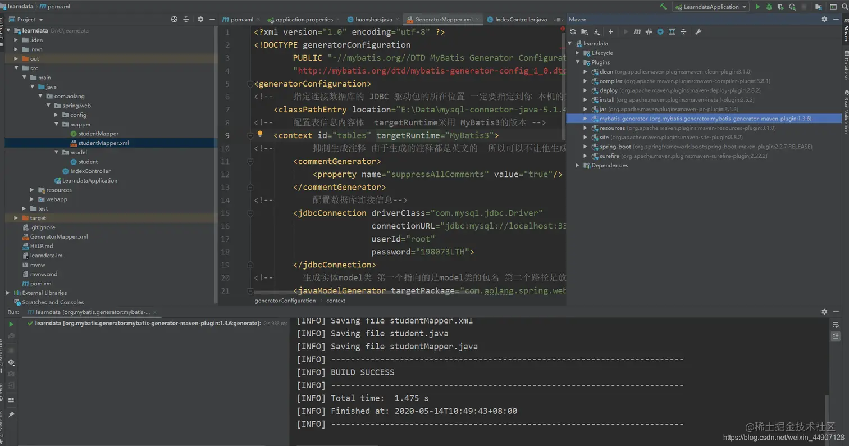The height and width of the screenshot is (446, 849).
Task: Collapse the mapper package
Action: tap(57, 124)
